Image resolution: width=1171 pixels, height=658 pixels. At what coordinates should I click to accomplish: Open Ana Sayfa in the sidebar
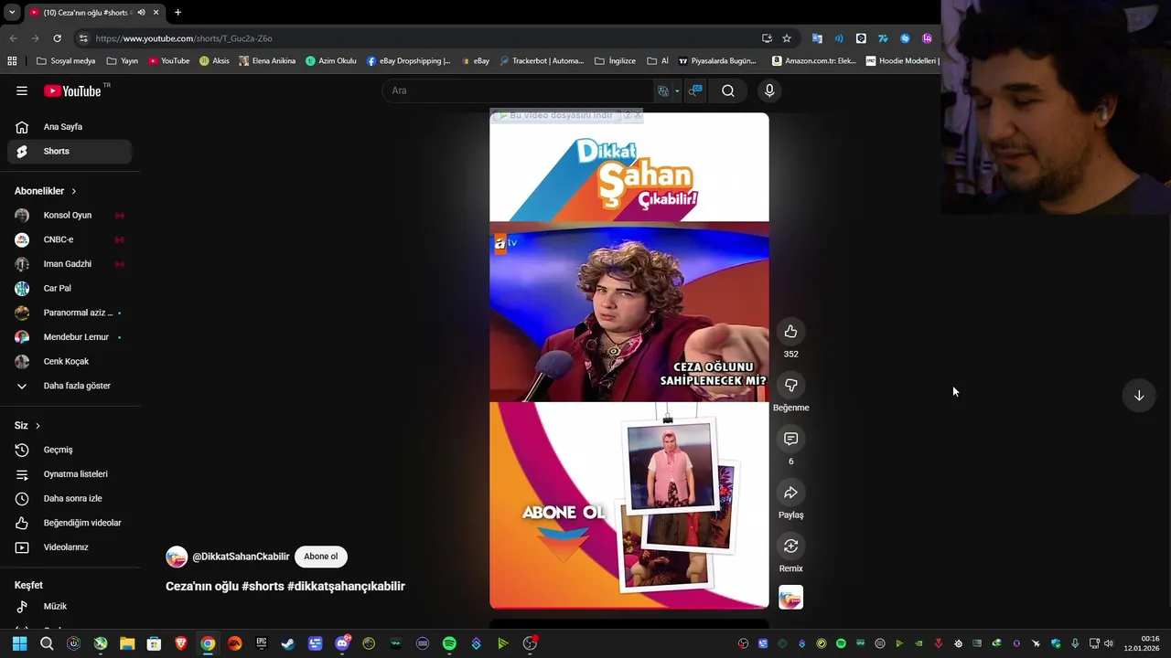point(70,127)
